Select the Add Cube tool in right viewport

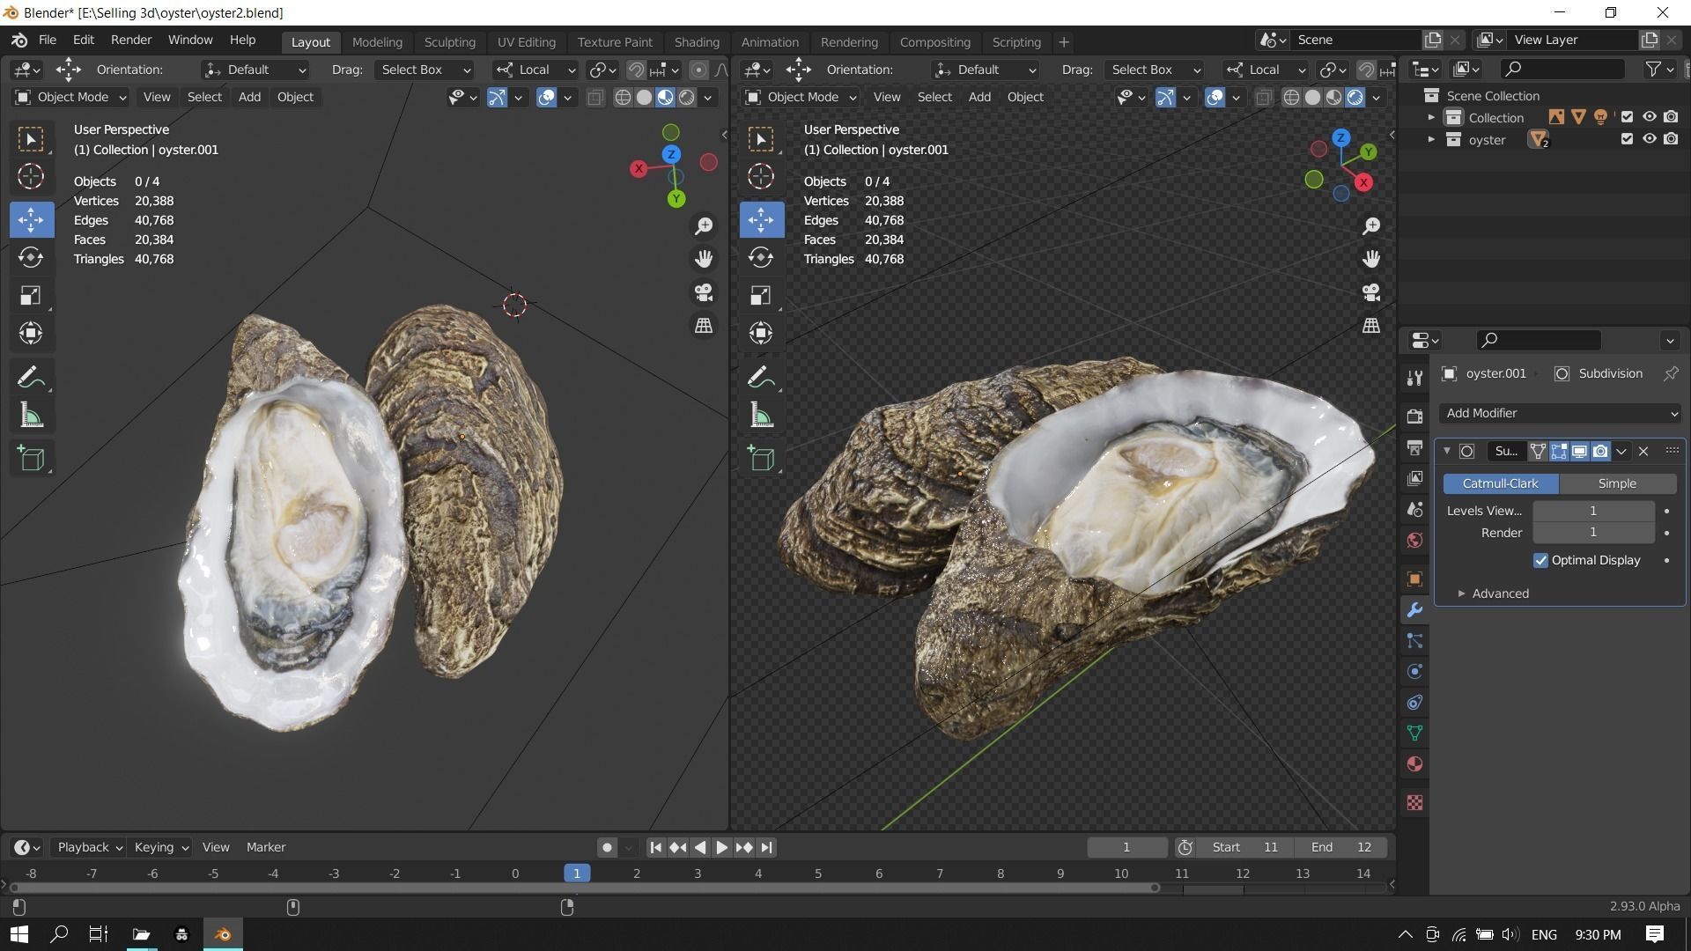coord(761,458)
